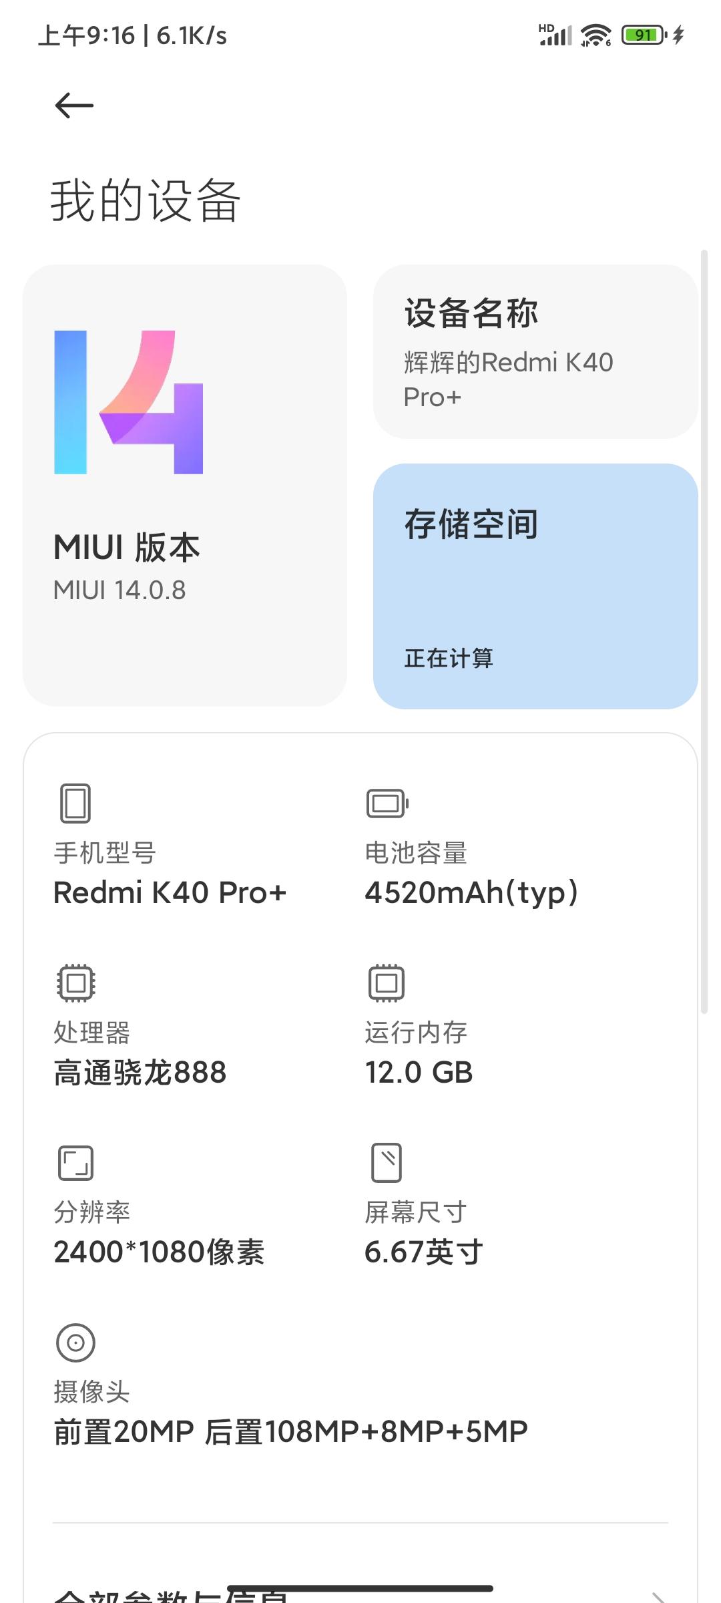The image size is (721, 1603).
Task: Tap the battery capacity icon
Action: click(387, 803)
